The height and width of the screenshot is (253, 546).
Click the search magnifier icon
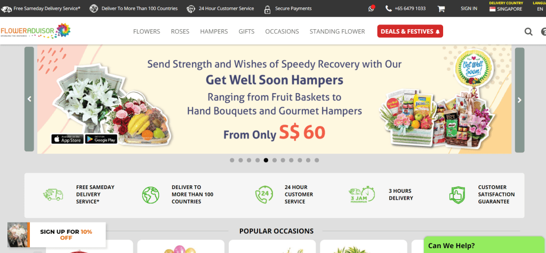[x=528, y=31]
